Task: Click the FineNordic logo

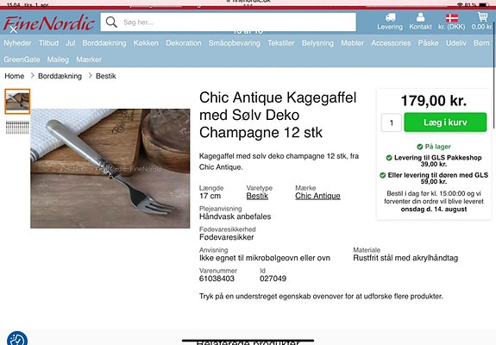Action: [x=49, y=22]
